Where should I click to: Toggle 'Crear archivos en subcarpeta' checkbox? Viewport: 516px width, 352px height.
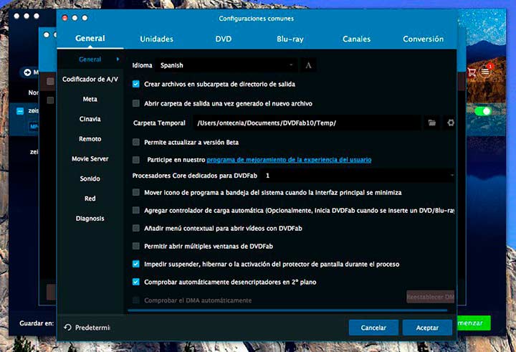[136, 84]
